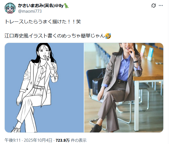Click the dinosaur emoji beside the name
170x144 pixels.
(66, 6)
